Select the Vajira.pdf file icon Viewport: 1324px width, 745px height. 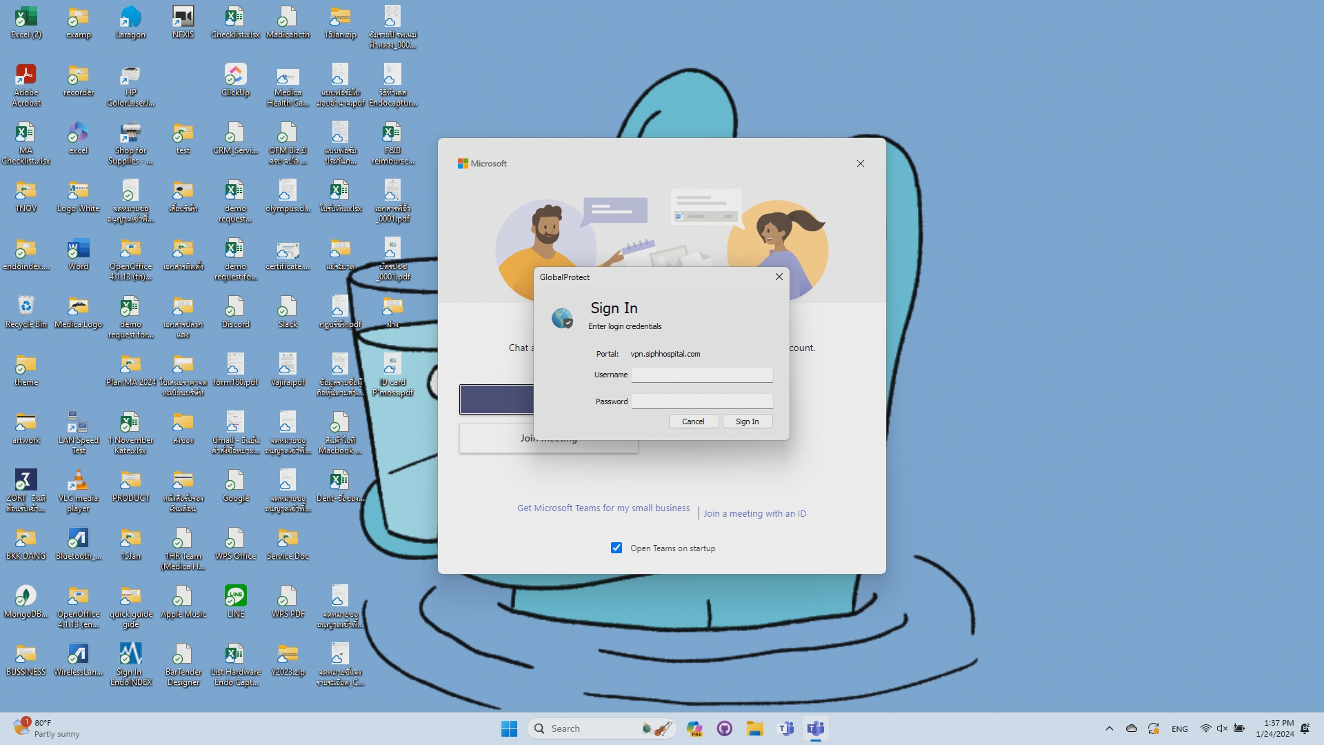click(x=288, y=370)
